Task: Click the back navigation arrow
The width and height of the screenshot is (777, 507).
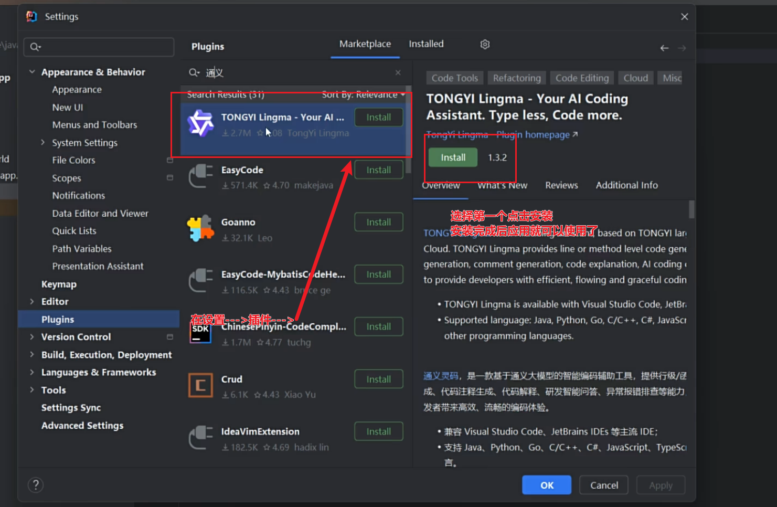Action: pos(664,48)
